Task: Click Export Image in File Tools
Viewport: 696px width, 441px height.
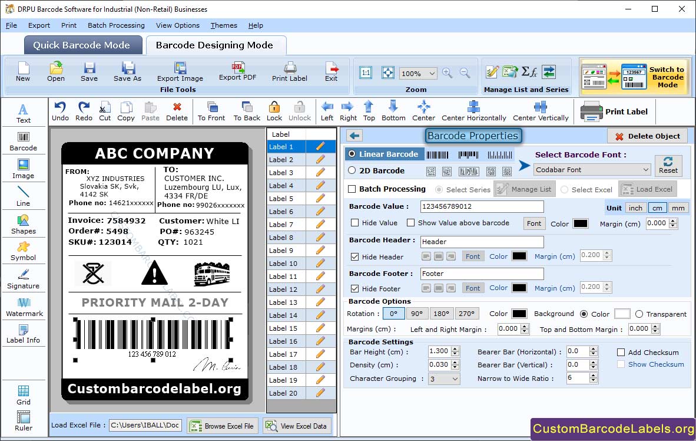Action: click(180, 72)
